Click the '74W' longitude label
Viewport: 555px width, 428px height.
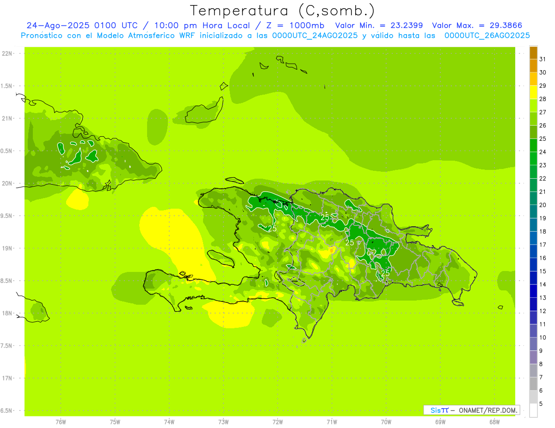pyautogui.click(x=169, y=422)
